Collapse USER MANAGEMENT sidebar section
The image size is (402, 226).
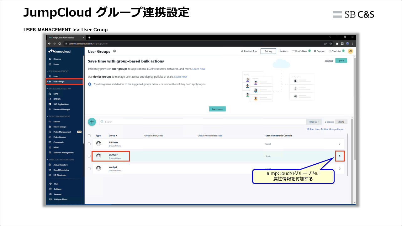point(58,71)
